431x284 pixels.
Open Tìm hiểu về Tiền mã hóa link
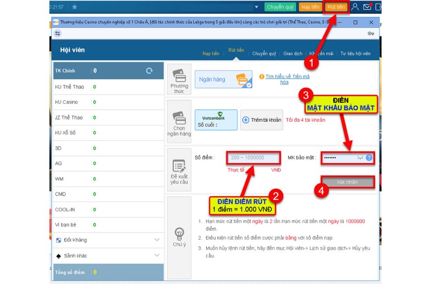tap(287, 79)
